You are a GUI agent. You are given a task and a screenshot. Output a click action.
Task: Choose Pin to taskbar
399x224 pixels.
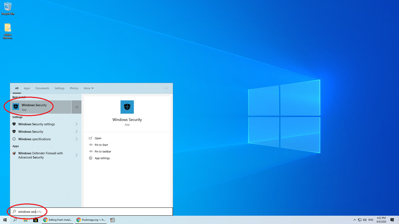(x=103, y=152)
